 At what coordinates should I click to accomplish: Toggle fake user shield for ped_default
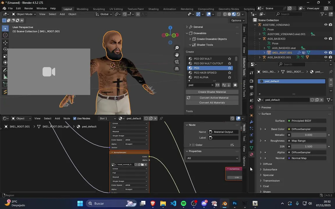pyautogui.click(x=312, y=100)
